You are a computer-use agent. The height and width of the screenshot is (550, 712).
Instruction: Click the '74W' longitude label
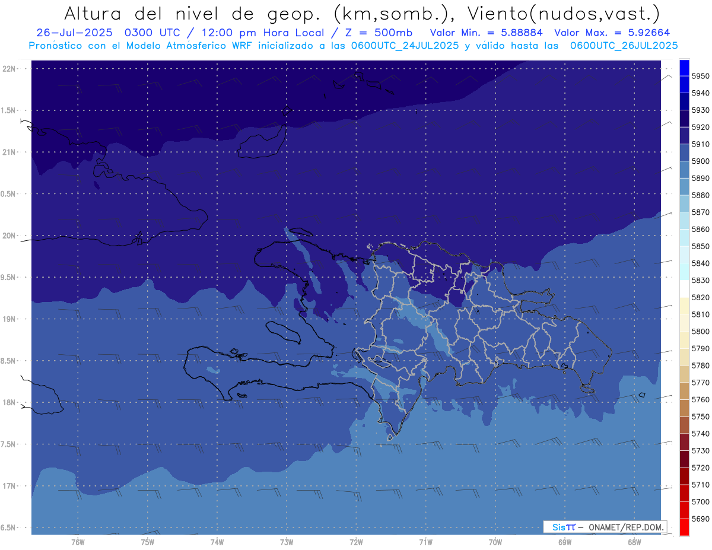point(217,542)
